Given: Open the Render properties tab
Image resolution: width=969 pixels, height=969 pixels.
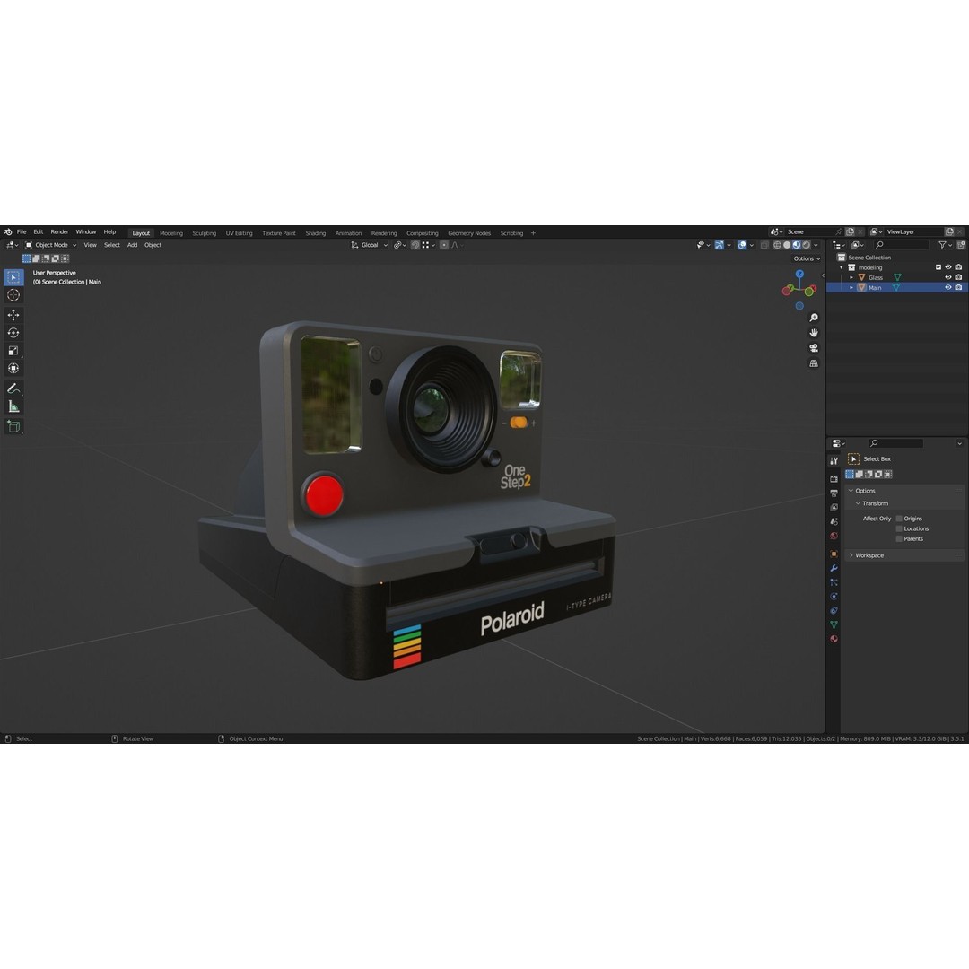Looking at the screenshot, I should (834, 479).
